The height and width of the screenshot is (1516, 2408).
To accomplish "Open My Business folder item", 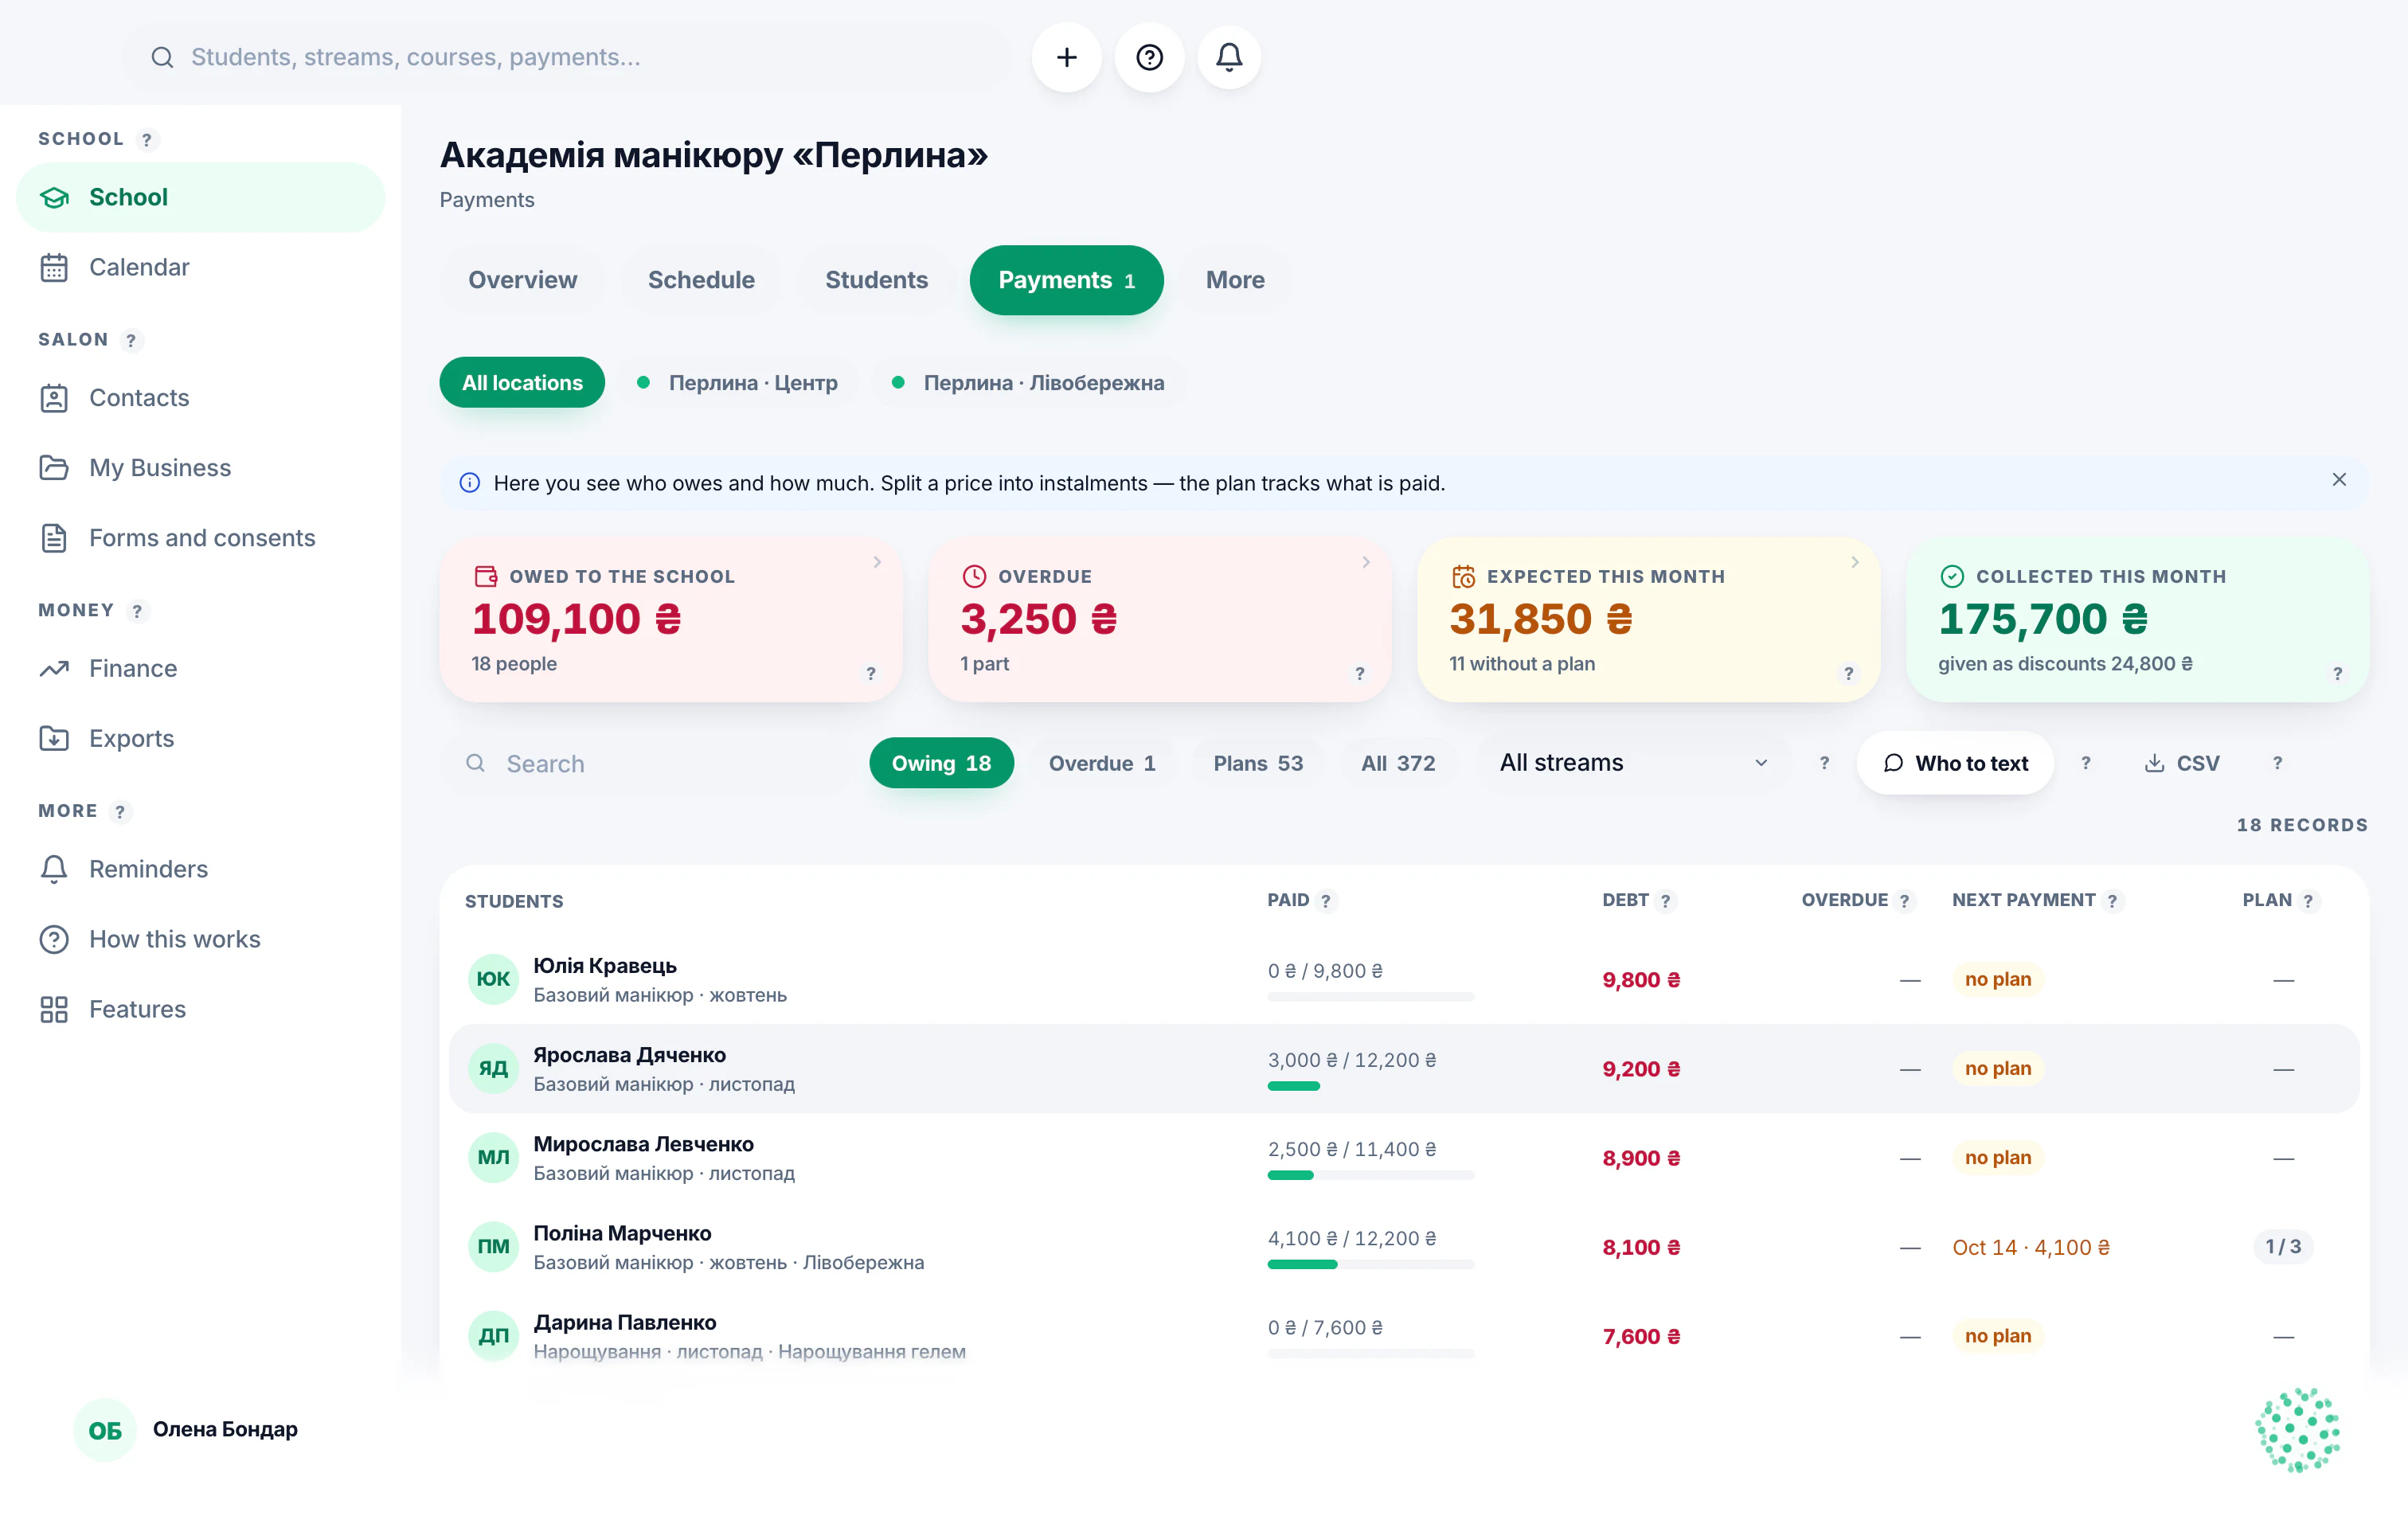I will tap(200, 468).
